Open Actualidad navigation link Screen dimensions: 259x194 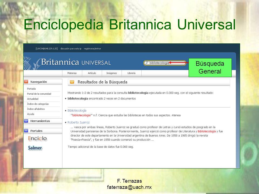[x=33, y=99]
